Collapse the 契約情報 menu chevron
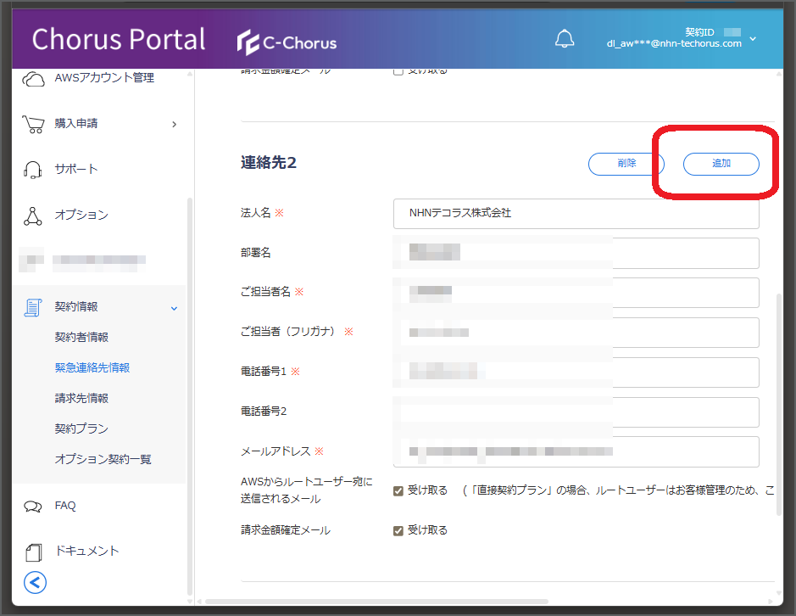Viewport: 796px width, 616px height. (x=174, y=309)
